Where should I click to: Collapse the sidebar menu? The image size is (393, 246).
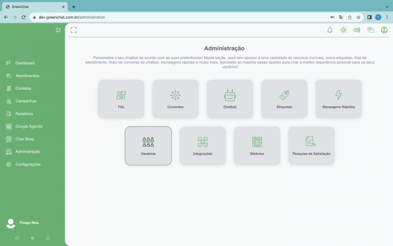pos(58,30)
